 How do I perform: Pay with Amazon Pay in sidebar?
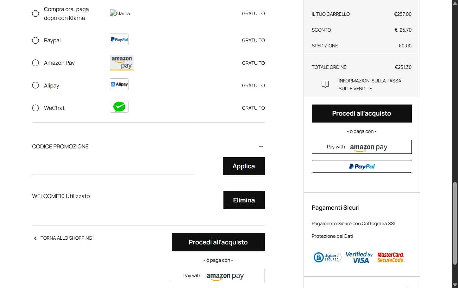click(361, 147)
